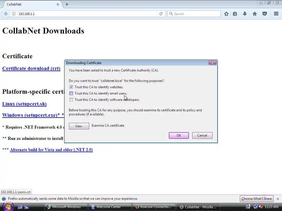Save page to Pocket icon
282x211 pixels.
[265, 14]
